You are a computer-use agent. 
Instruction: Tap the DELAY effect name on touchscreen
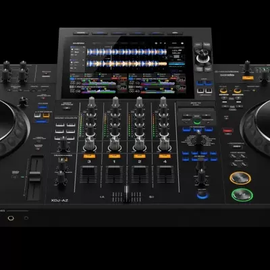click(x=176, y=53)
